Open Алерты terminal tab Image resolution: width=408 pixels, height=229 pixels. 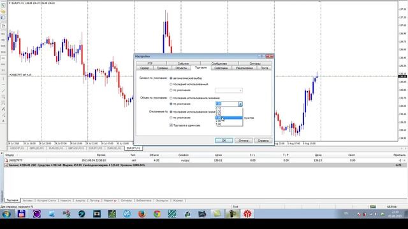click(80, 201)
